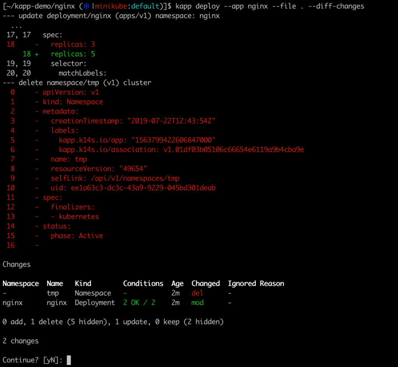
Task: Click the red 'replicas: 3' removed line
Action: click(x=73, y=44)
